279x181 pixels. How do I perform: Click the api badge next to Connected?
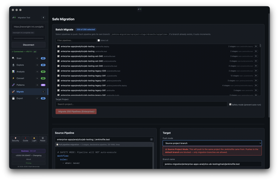click(x=35, y=51)
